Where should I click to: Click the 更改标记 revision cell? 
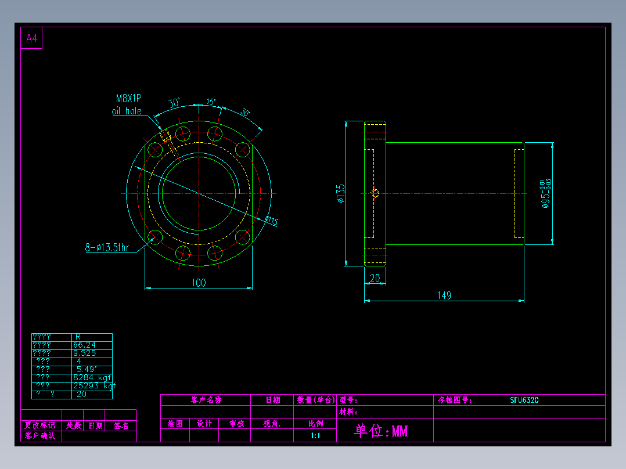tap(40, 425)
